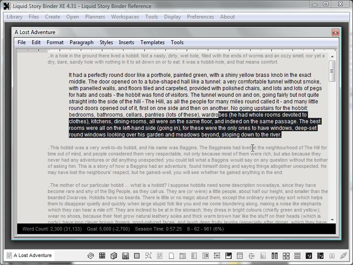Click the three horizontal bars icon
Viewport: 353px width, 265px height.
tap(297, 256)
